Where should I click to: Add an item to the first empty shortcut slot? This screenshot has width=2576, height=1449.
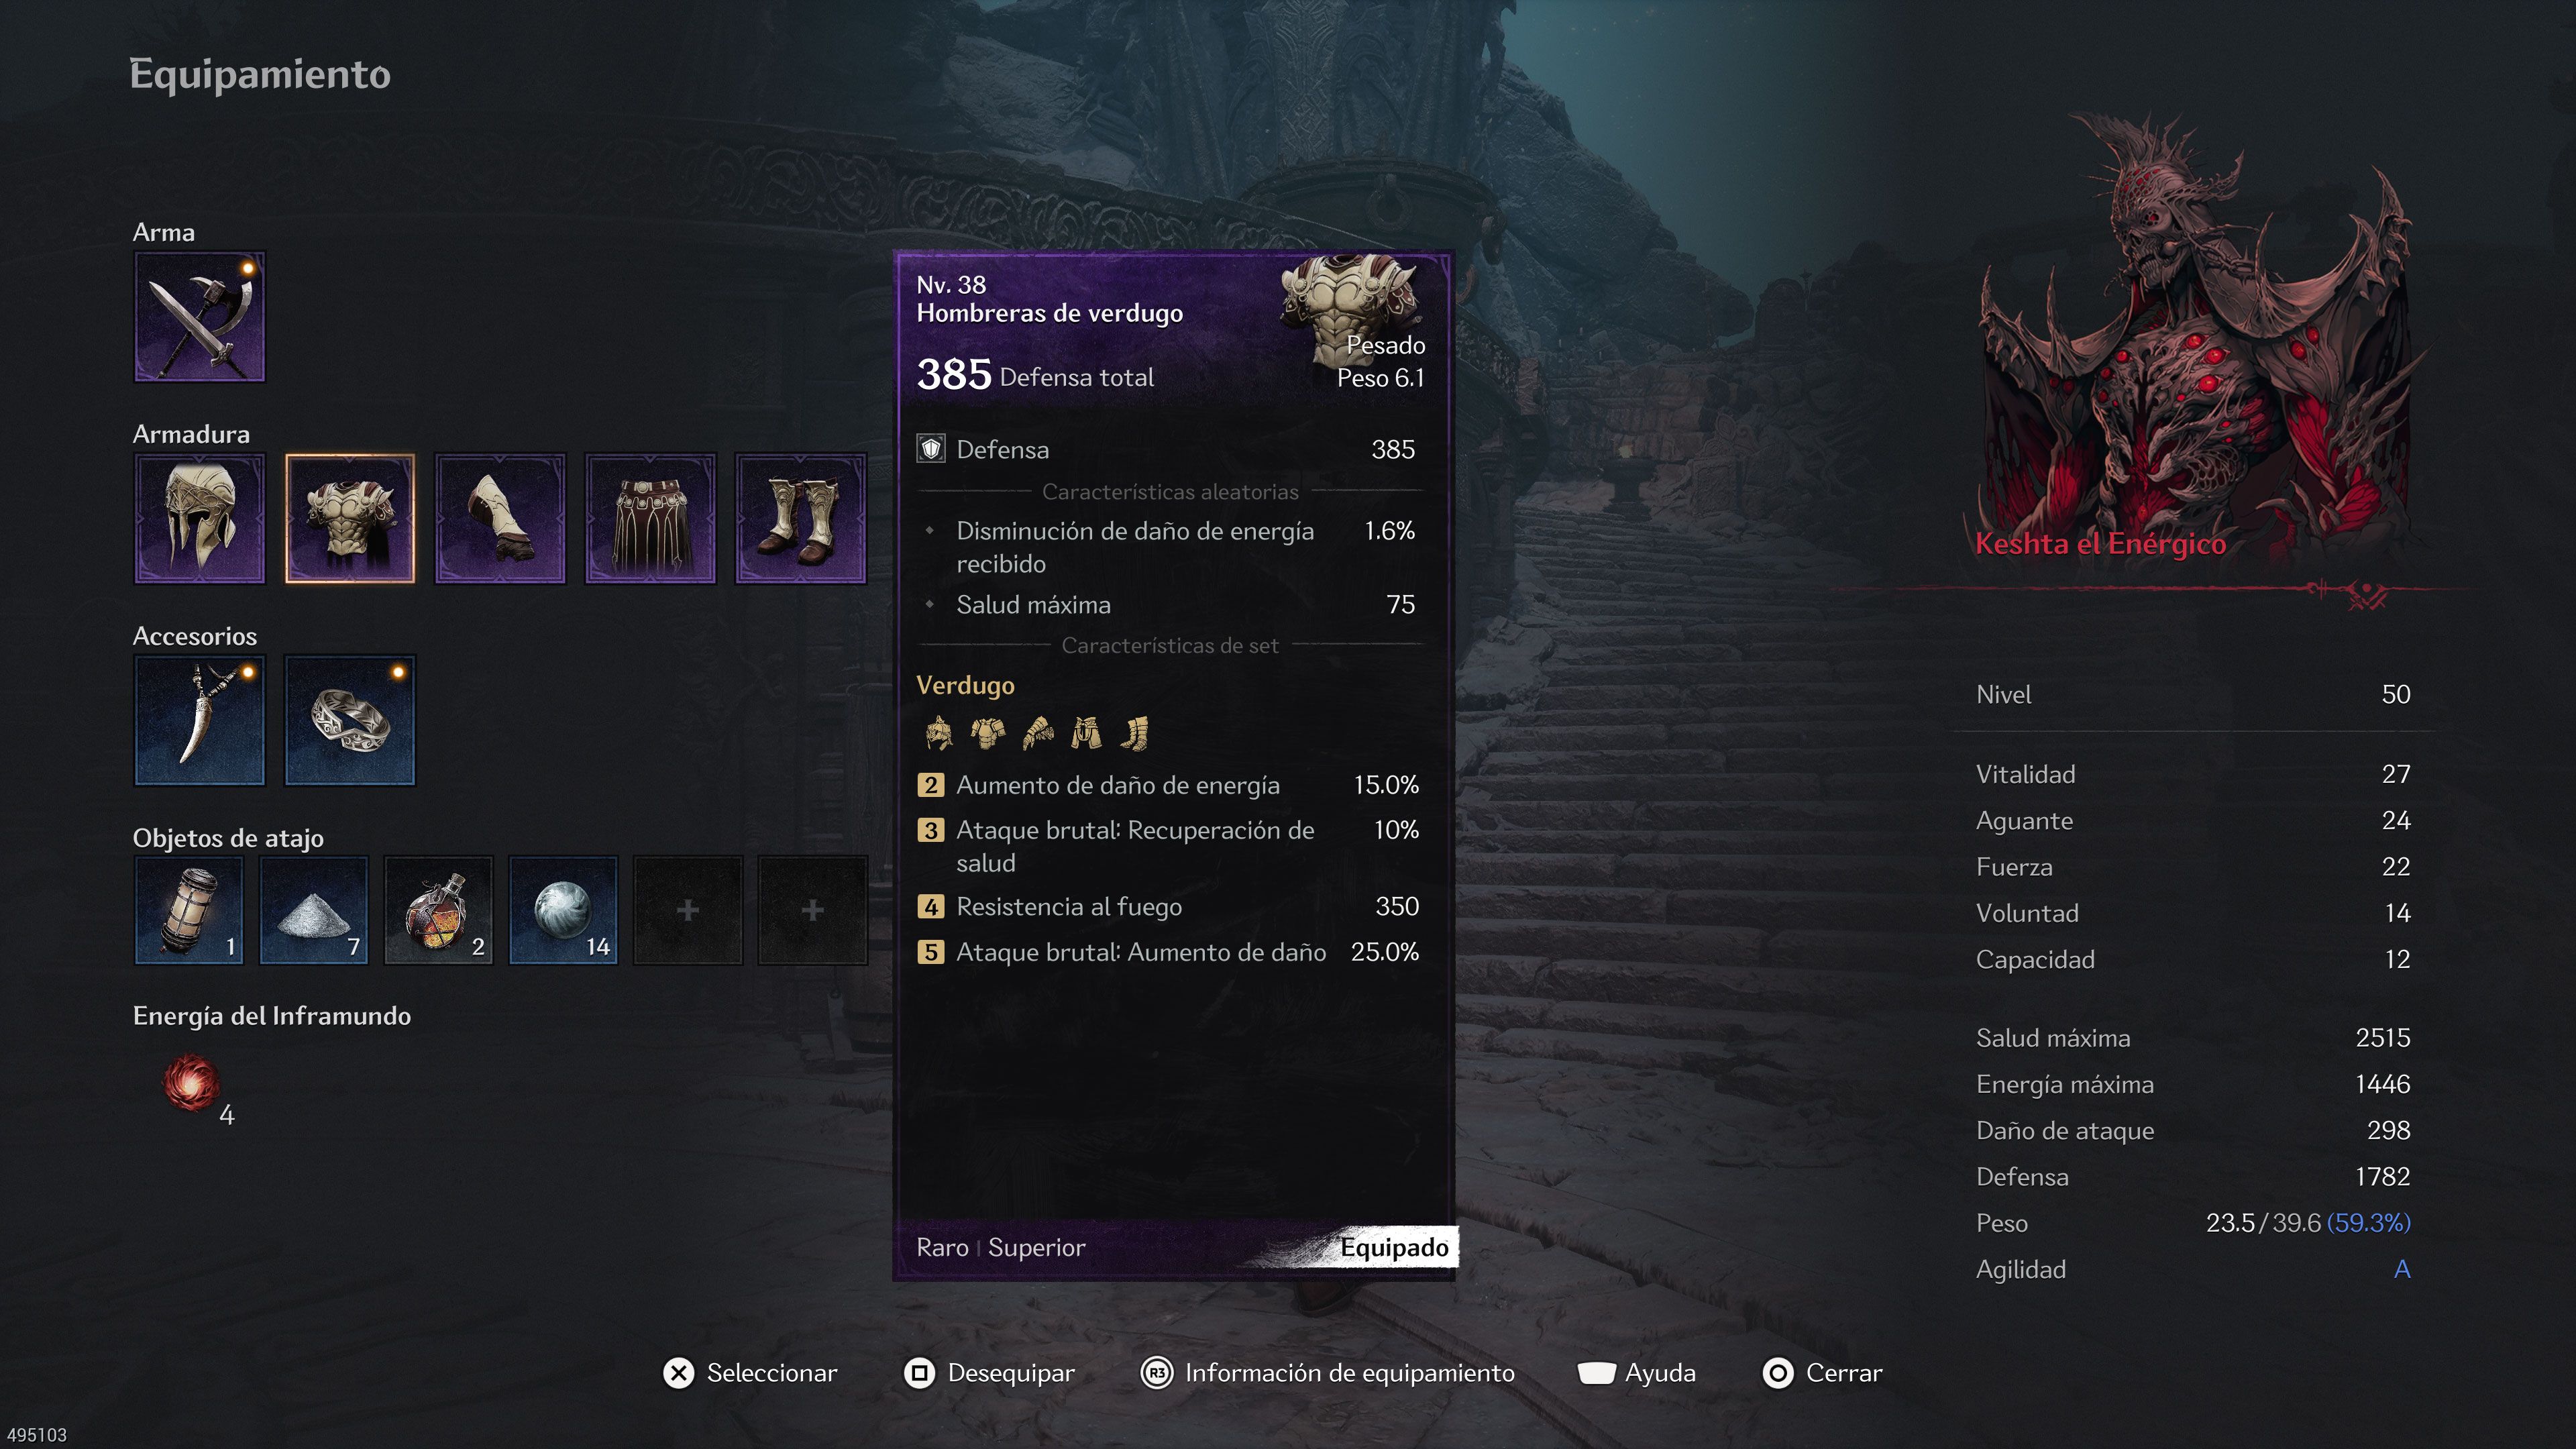coord(688,910)
